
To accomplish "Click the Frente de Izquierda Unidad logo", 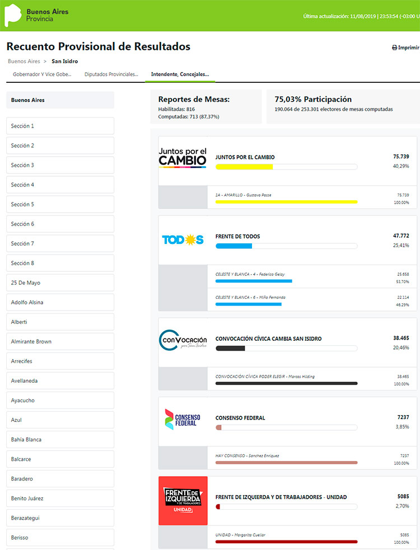I will coord(183,500).
